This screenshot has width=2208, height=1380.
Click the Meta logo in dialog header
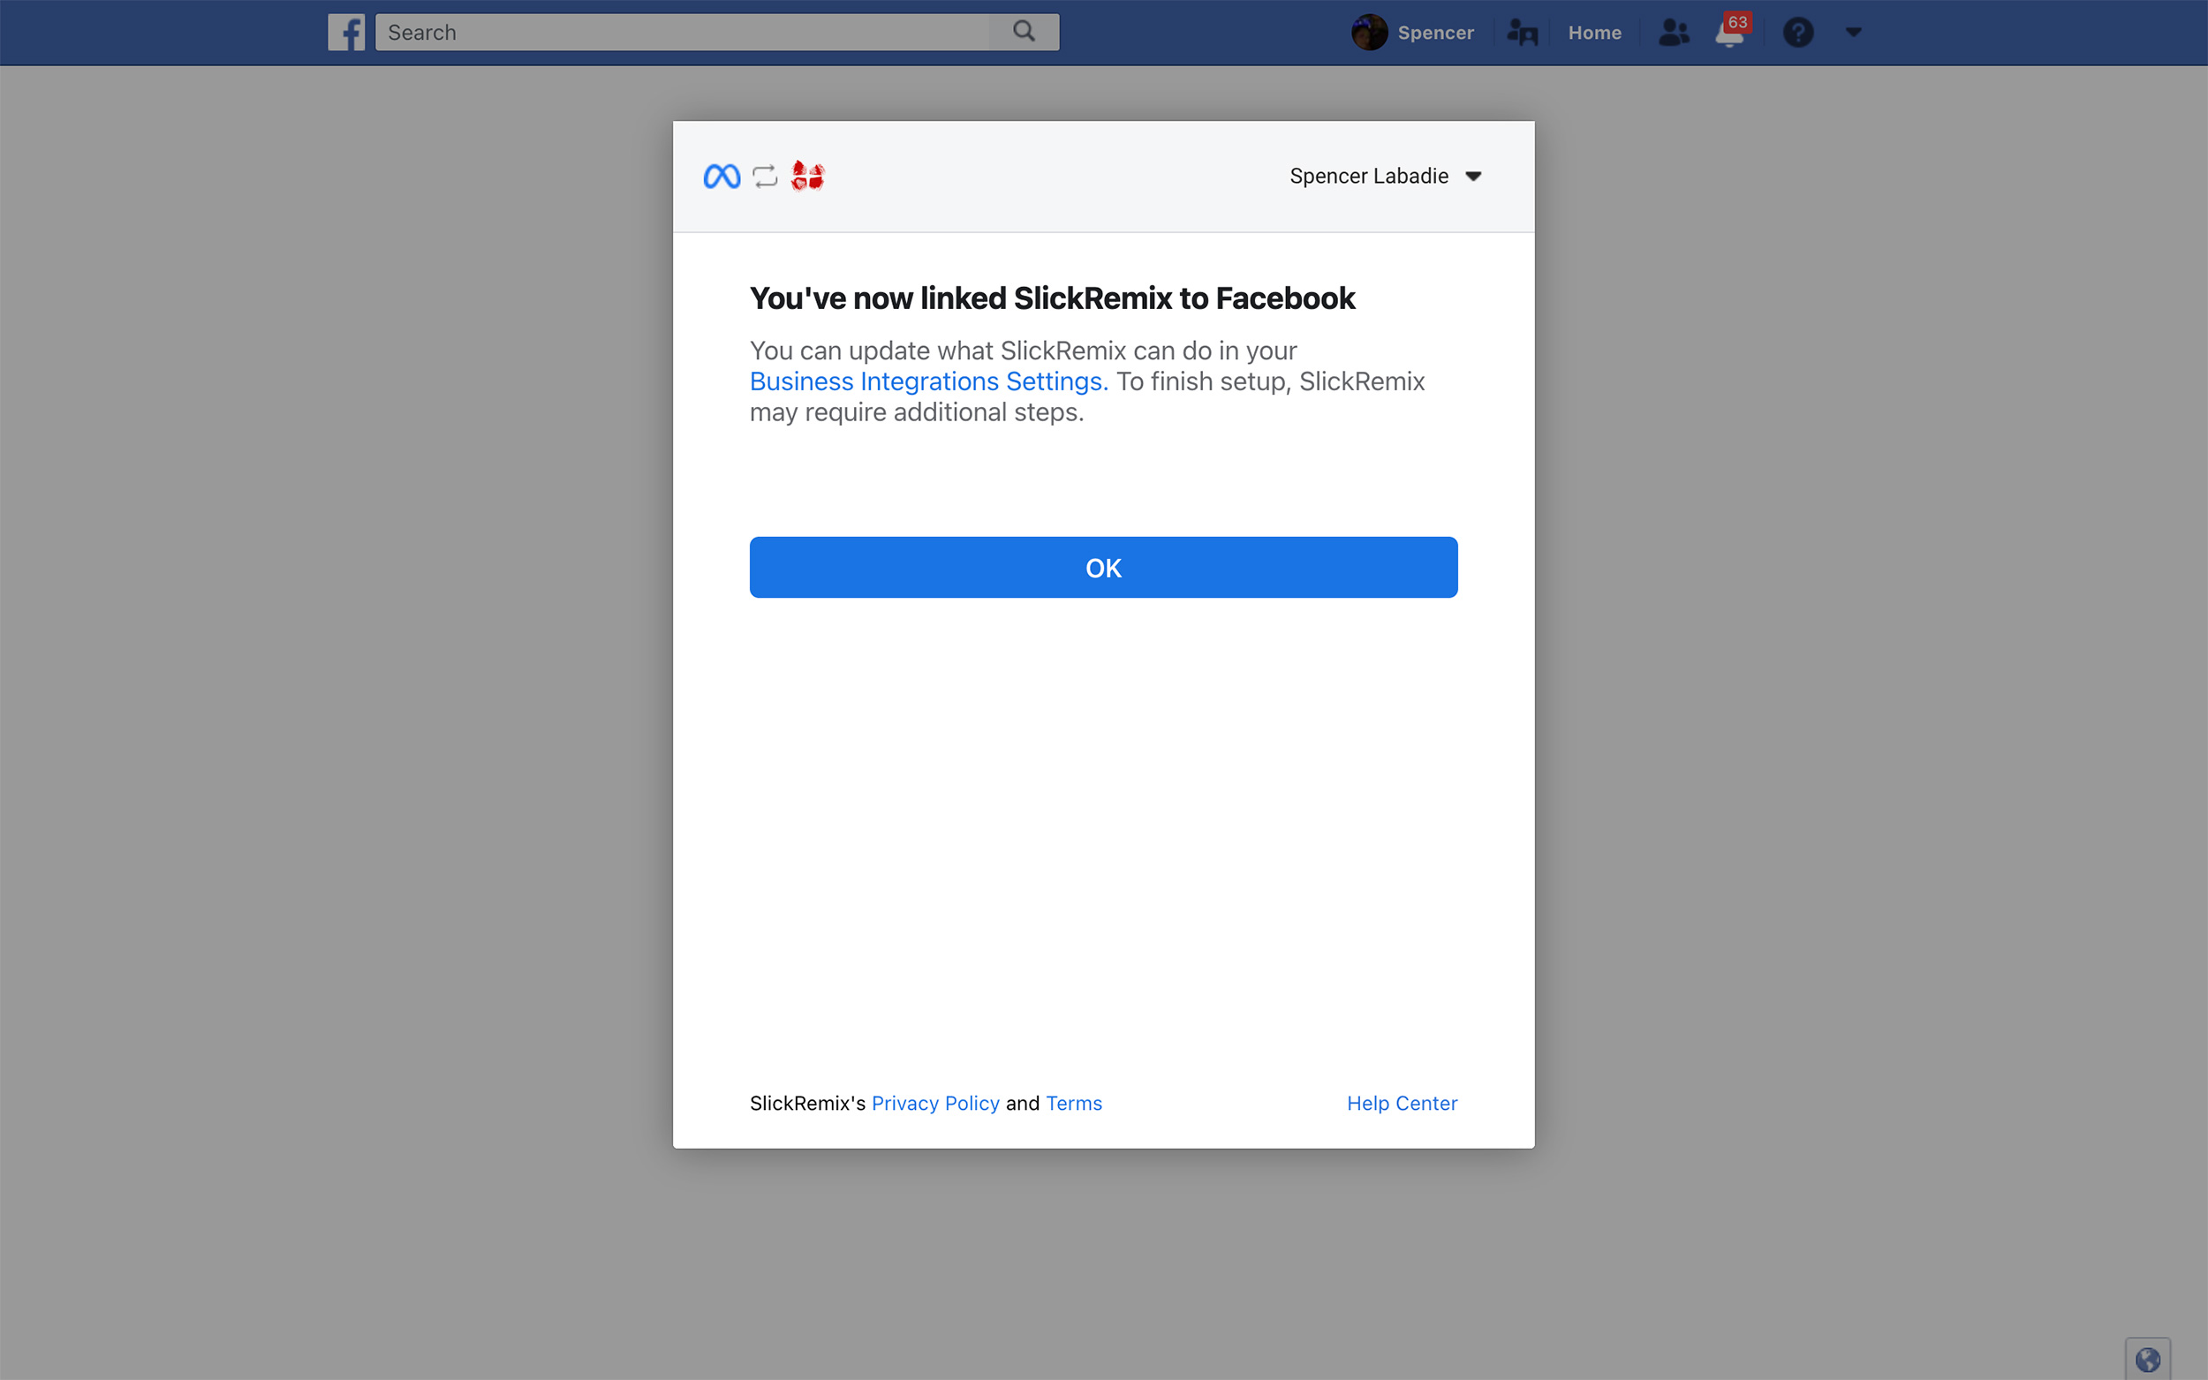point(721,177)
